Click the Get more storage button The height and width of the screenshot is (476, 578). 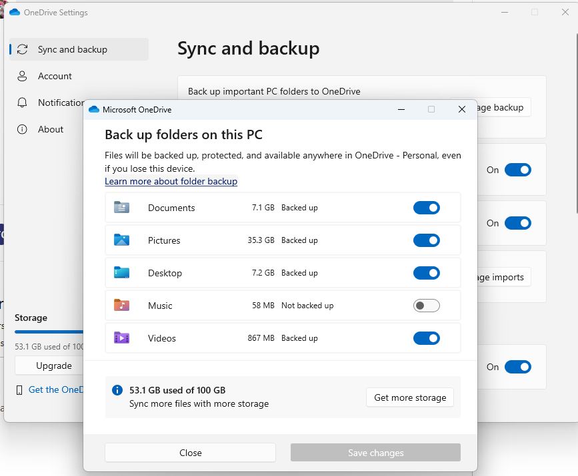pyautogui.click(x=409, y=397)
